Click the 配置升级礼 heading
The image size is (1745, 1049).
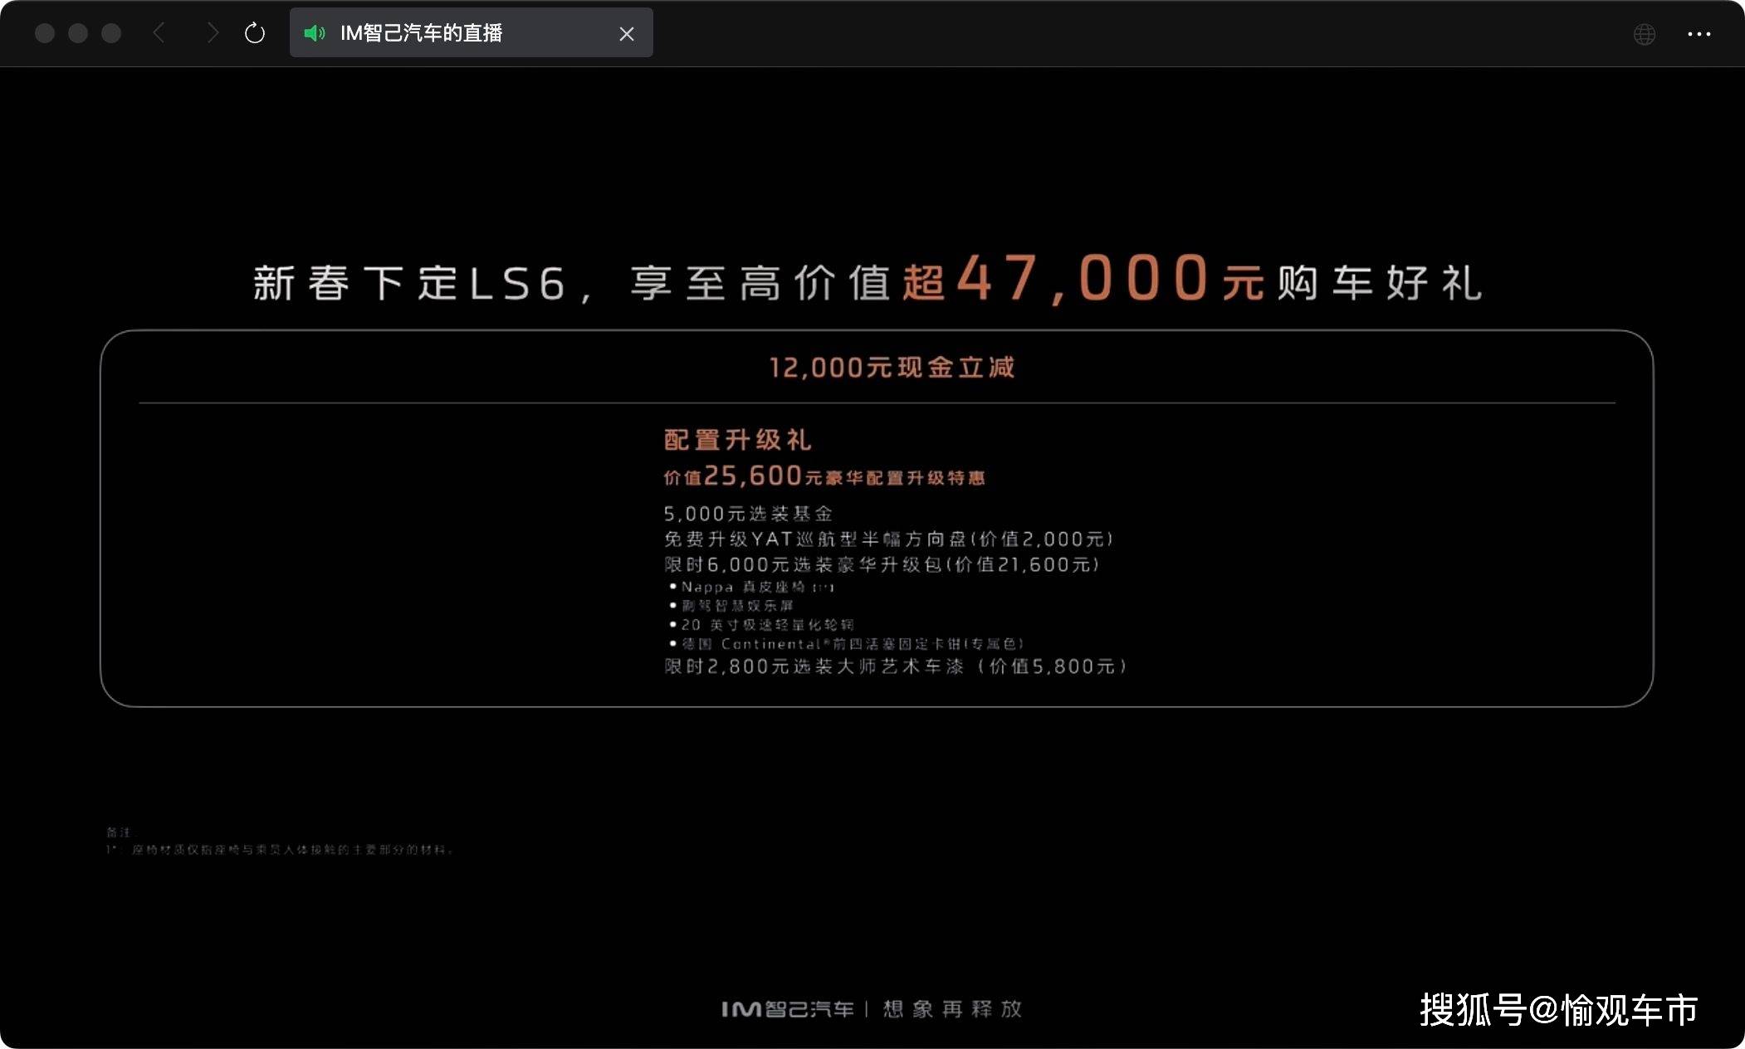(x=737, y=440)
